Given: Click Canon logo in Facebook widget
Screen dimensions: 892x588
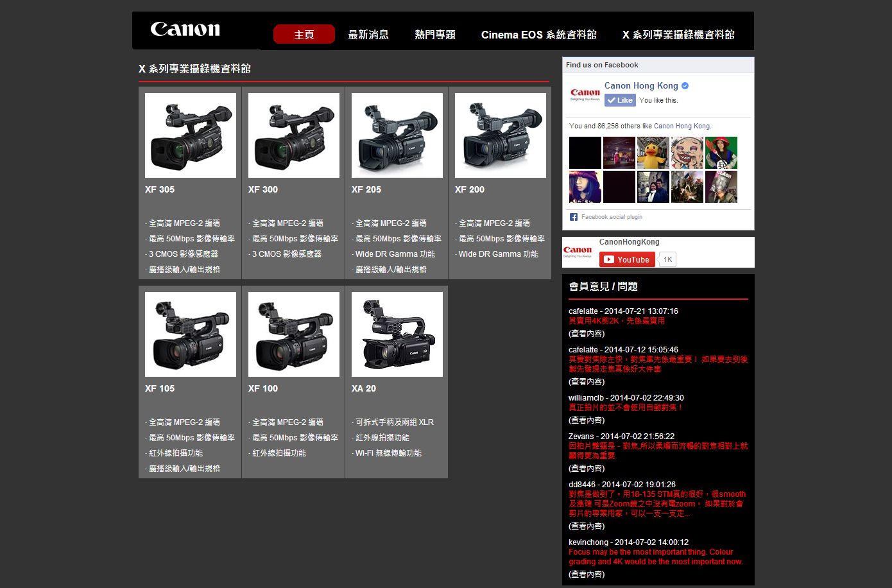Looking at the screenshot, I should [585, 94].
